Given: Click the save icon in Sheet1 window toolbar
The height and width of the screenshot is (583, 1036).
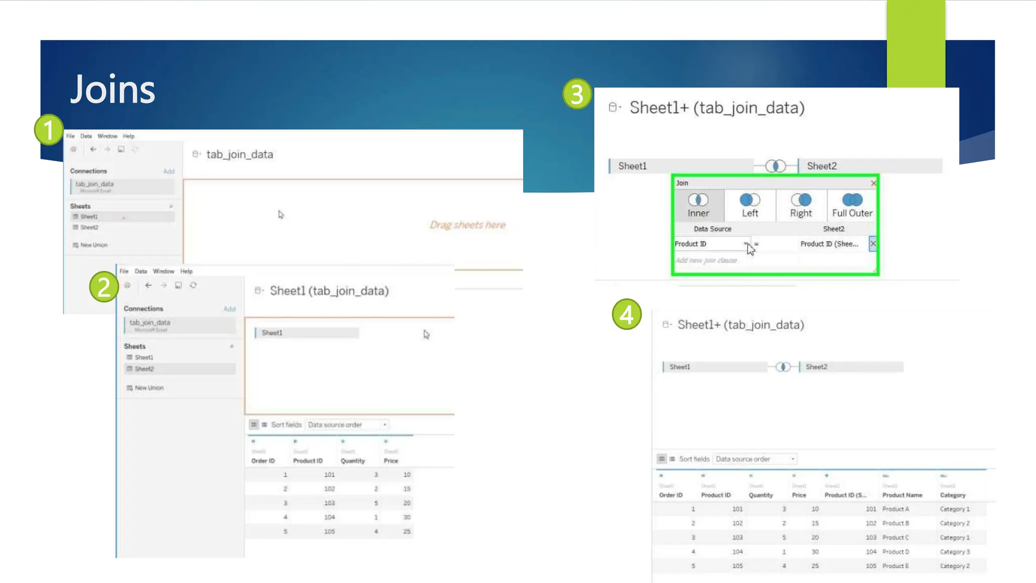Looking at the screenshot, I should tap(178, 285).
